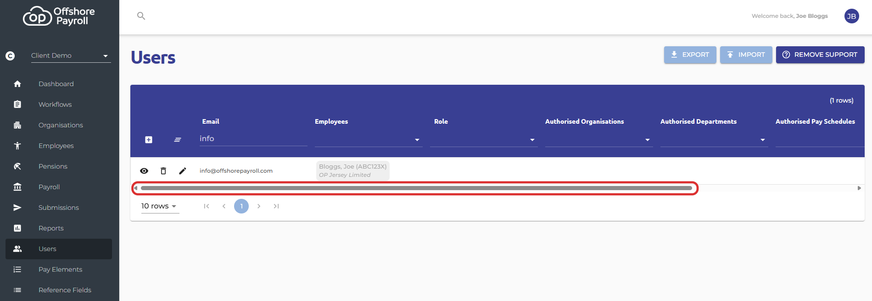
Task: Click the Users people icon
Action: (x=17, y=249)
